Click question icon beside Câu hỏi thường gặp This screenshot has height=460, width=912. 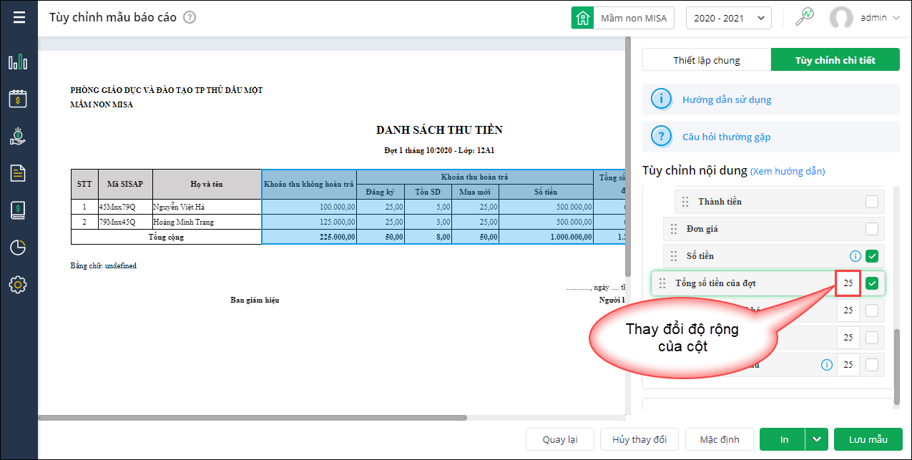pos(661,137)
